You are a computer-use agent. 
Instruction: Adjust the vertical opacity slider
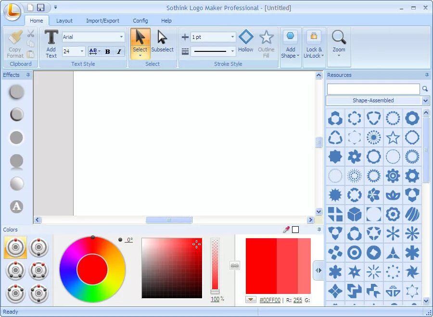[x=215, y=266]
